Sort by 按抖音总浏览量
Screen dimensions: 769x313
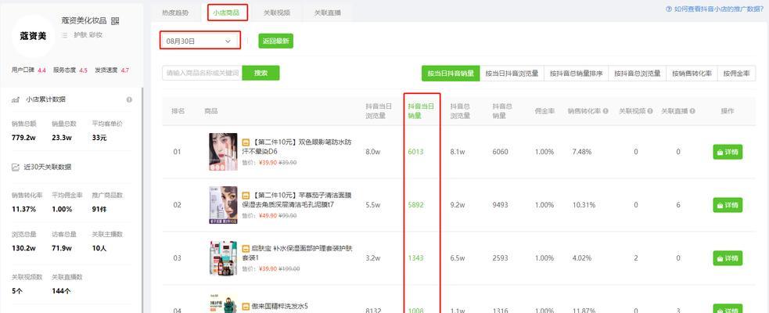point(638,74)
